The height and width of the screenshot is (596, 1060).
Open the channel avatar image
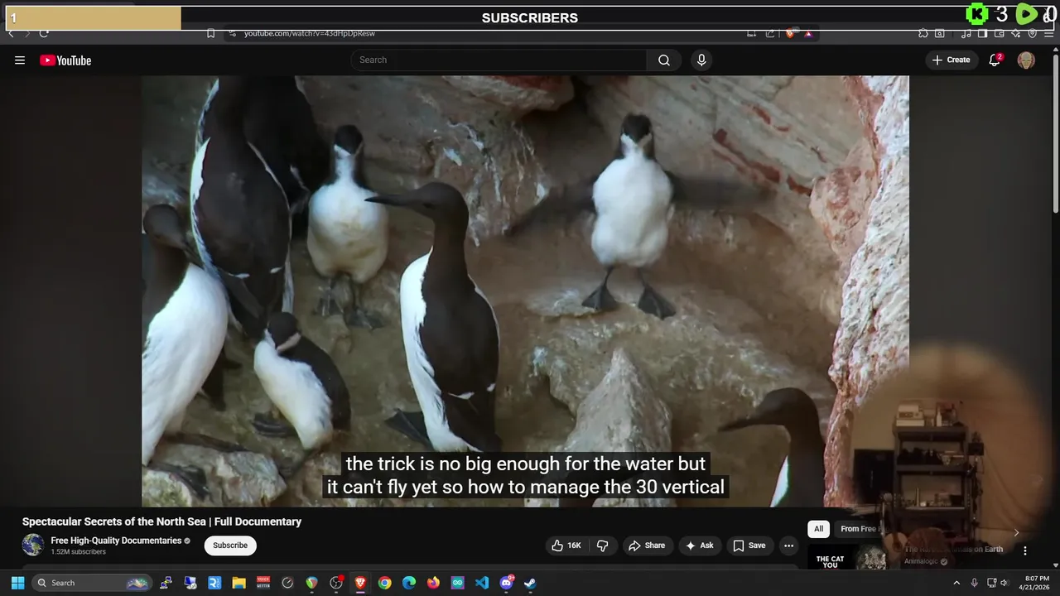tap(33, 545)
